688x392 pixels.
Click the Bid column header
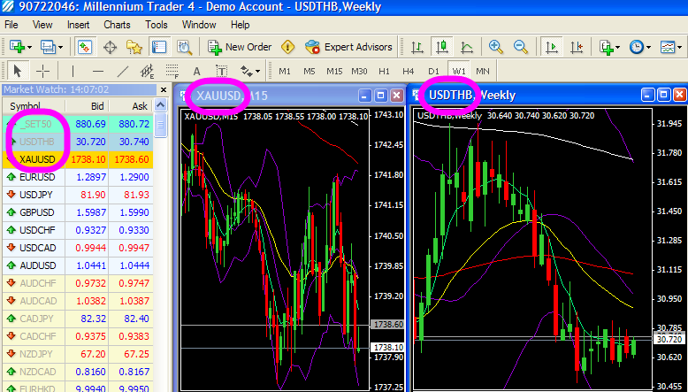pyautogui.click(x=87, y=106)
